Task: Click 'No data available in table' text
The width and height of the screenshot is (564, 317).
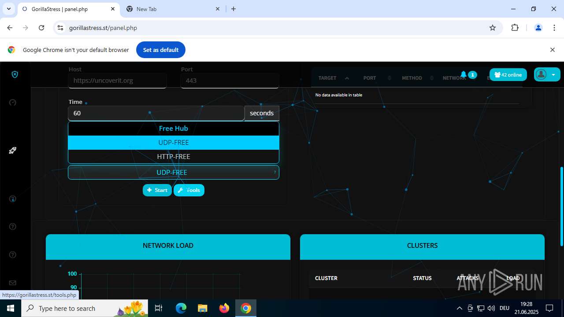Action: pos(339,95)
